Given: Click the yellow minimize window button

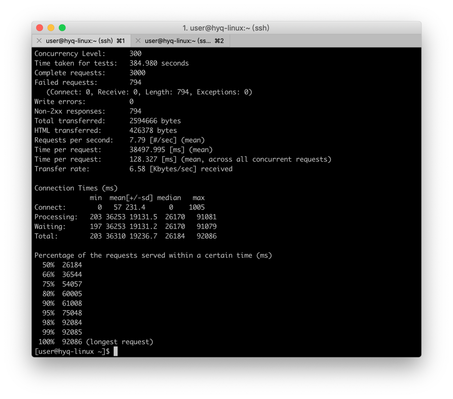Looking at the screenshot, I should 51,28.
